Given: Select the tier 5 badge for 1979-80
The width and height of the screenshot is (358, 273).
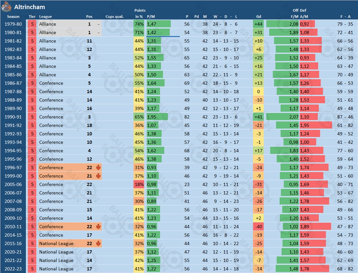Looking at the screenshot, I should [32, 24].
